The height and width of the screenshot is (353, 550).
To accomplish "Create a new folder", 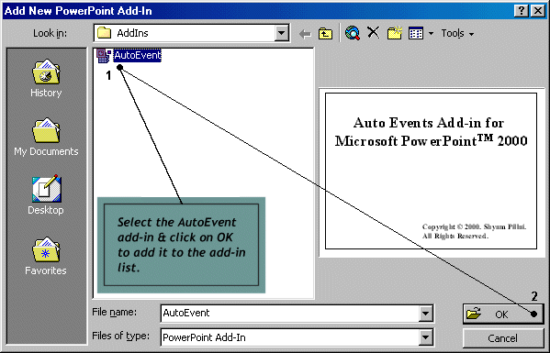I will [394, 33].
